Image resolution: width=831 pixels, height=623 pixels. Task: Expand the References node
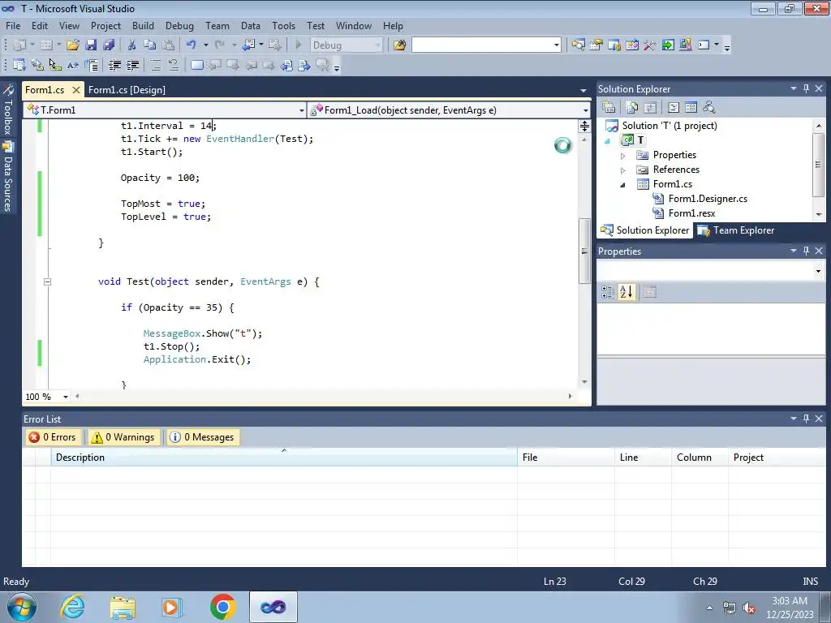tap(623, 170)
